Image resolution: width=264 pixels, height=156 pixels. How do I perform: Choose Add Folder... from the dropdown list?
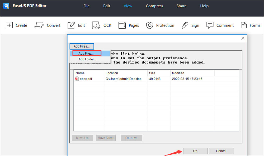click(x=90, y=59)
